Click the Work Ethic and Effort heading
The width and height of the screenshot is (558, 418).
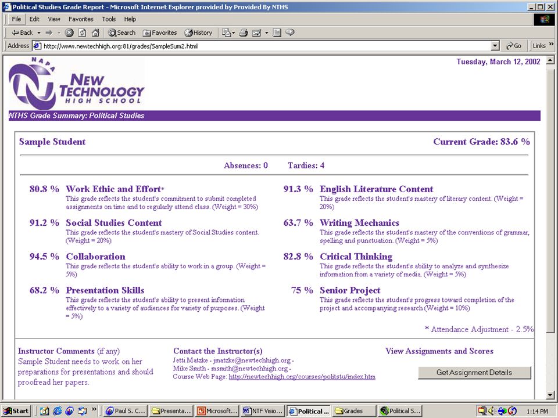113,189
